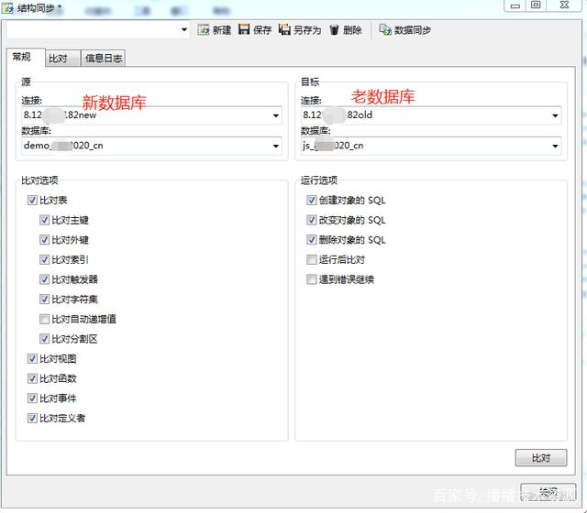Toggle the 比对定义者 checkbox

(32, 418)
